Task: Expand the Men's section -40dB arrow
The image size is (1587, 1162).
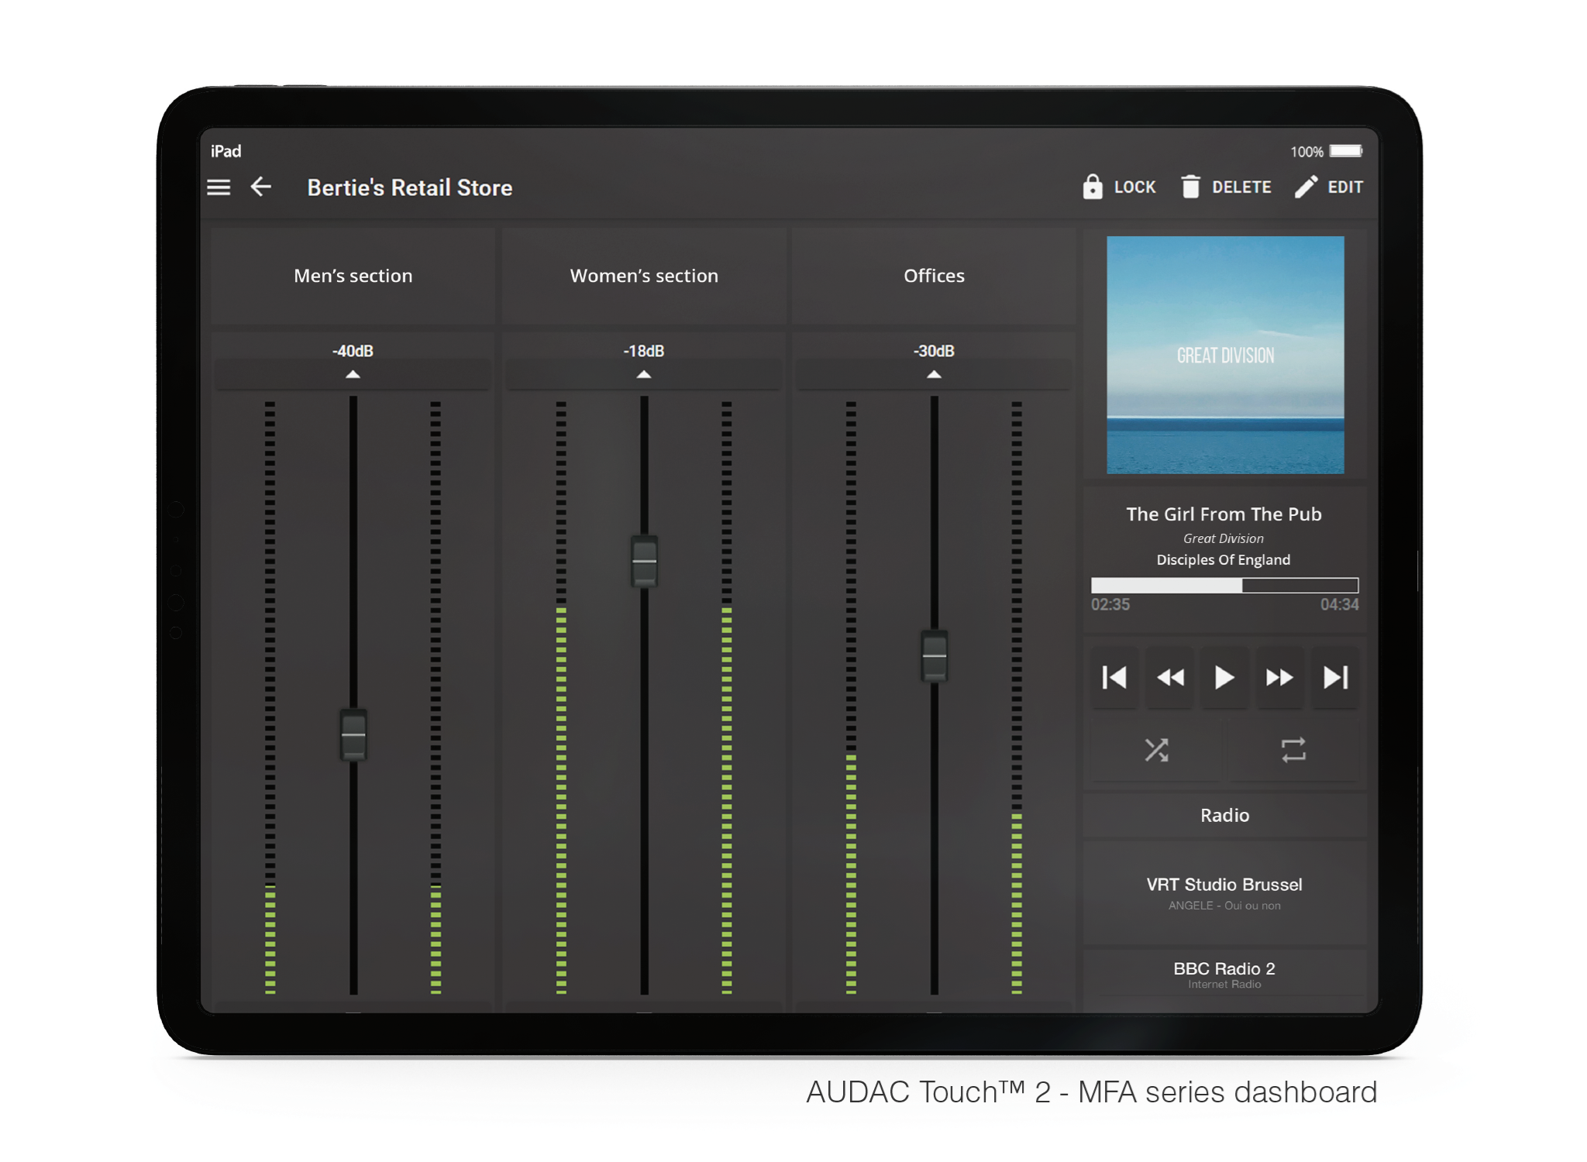Action: click(353, 375)
